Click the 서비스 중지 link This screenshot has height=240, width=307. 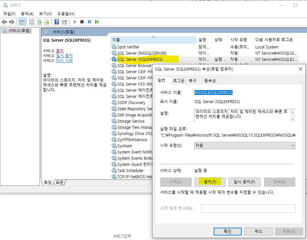60,51
